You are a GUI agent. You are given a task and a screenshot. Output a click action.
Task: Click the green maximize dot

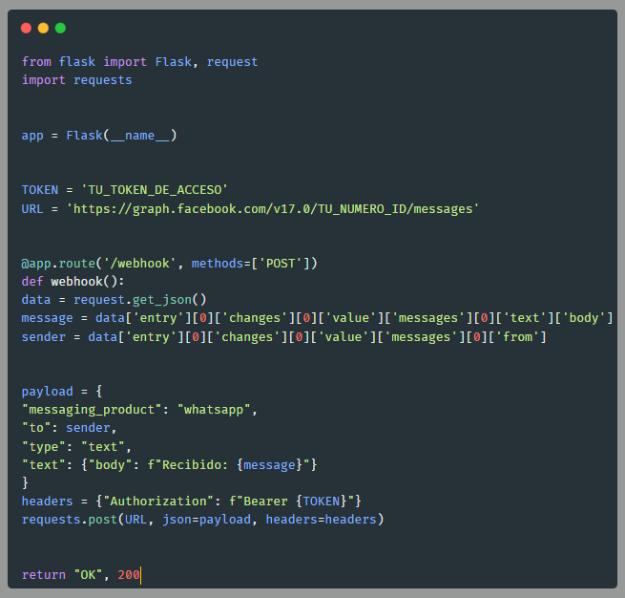pos(60,28)
